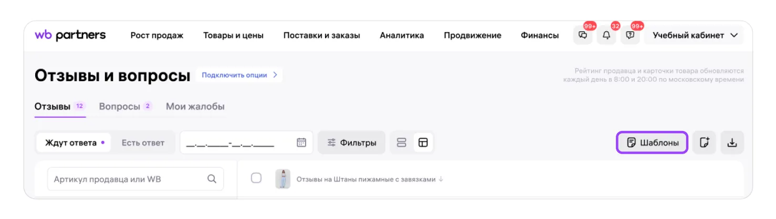Open the chat messages icon
This screenshot has height=219, width=776.
tap(582, 36)
